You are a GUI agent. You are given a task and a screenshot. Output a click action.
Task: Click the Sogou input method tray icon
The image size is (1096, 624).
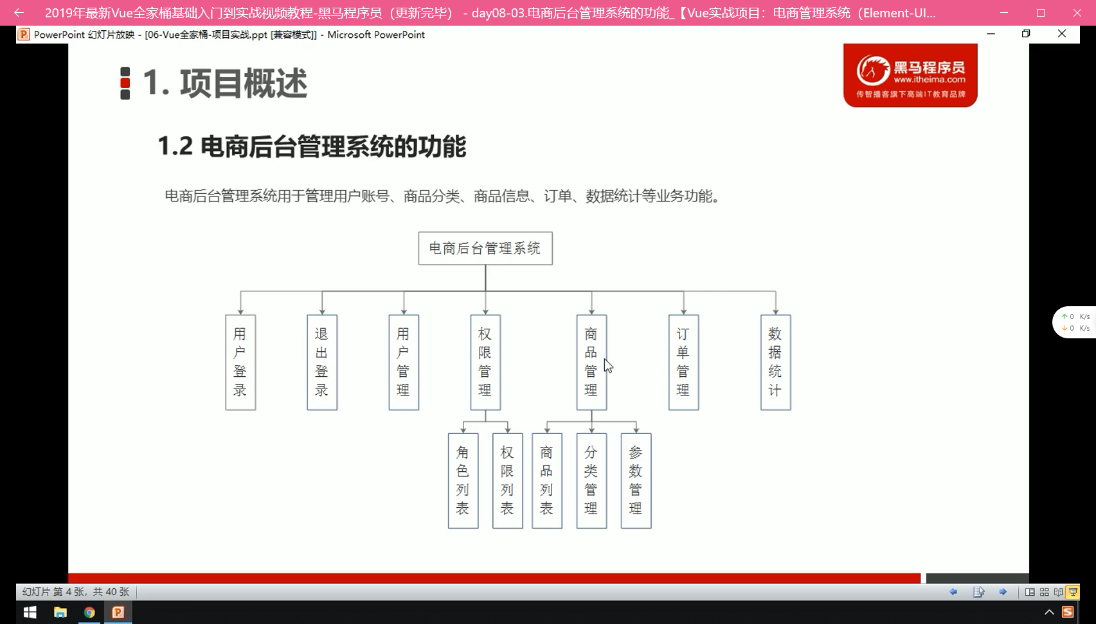coord(1068,612)
